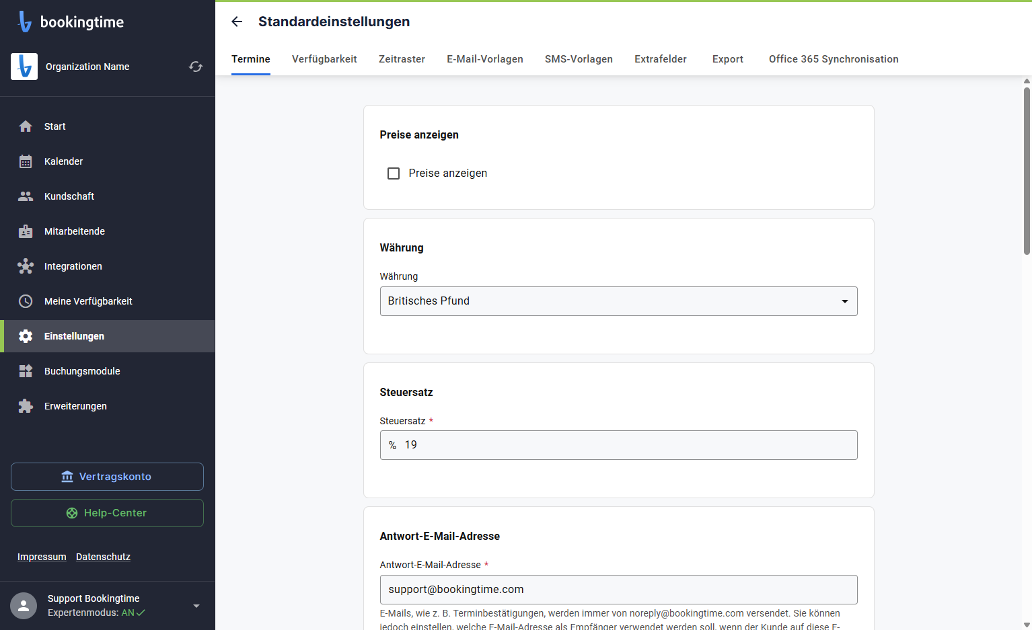
Task: Click the Start home icon
Action: coord(26,126)
